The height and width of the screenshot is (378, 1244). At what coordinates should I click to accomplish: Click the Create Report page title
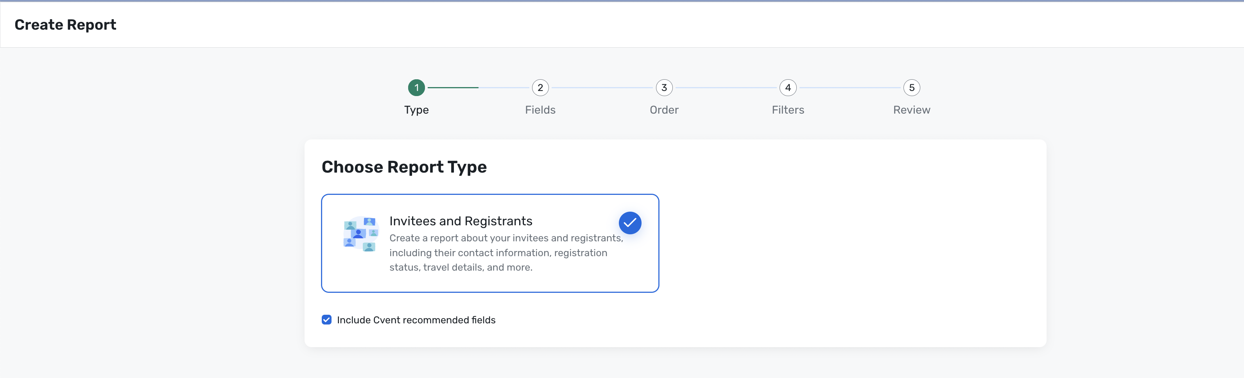click(x=65, y=25)
